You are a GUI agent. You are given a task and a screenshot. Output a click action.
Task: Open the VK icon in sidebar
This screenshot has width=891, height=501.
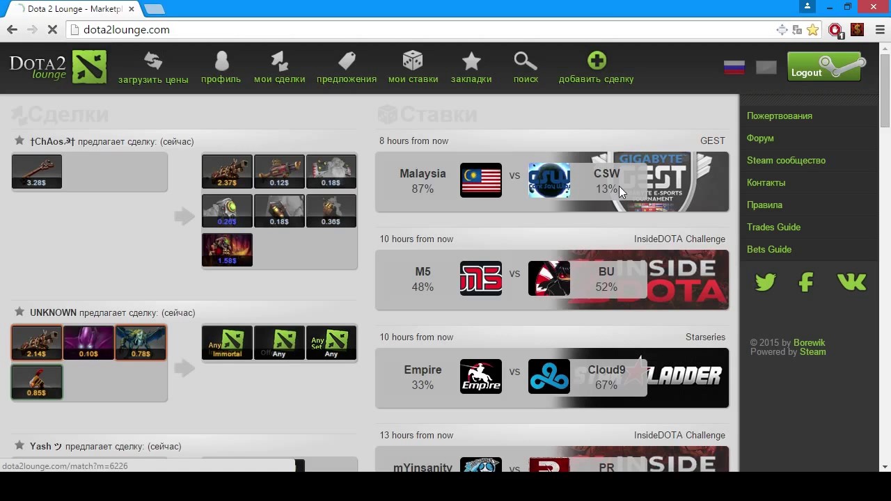click(851, 282)
